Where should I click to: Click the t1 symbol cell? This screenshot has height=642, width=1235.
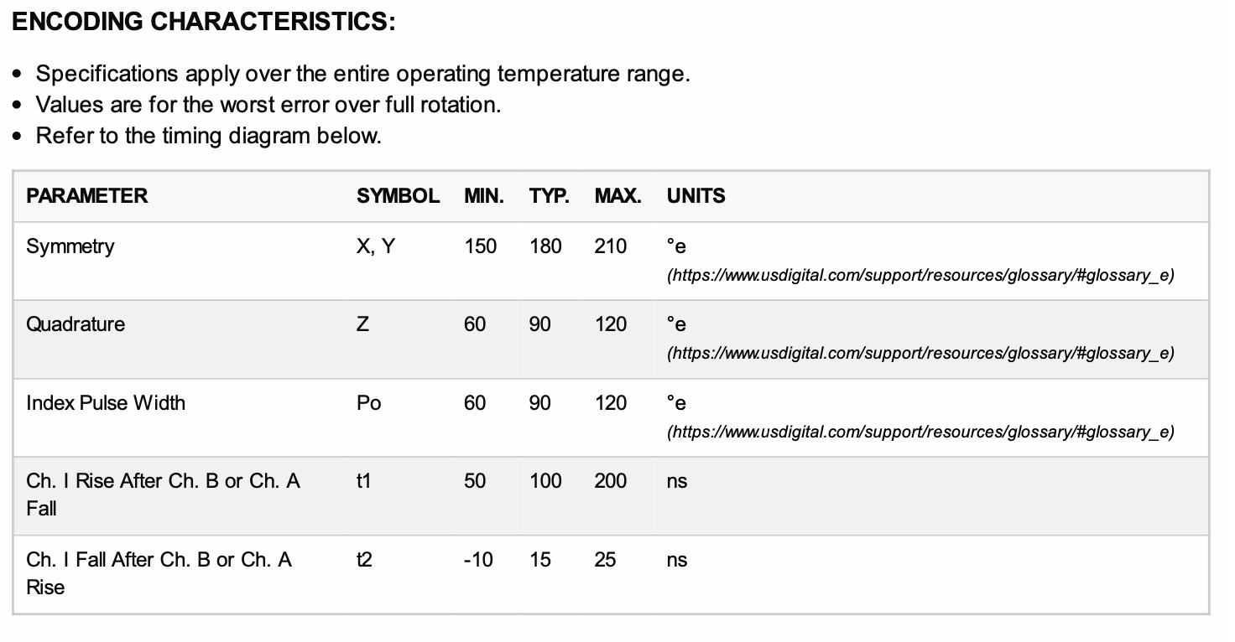(363, 481)
